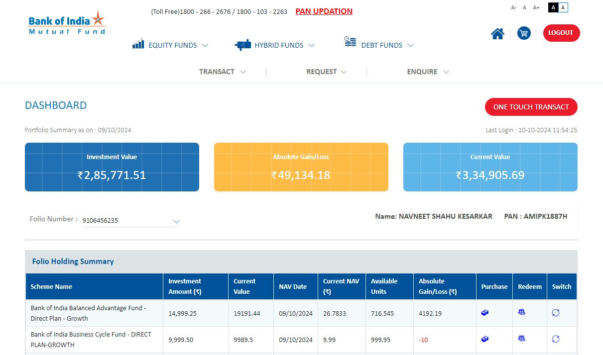Purchase Balanced Advantage Fund via its icon
603x355 pixels.
(x=485, y=313)
